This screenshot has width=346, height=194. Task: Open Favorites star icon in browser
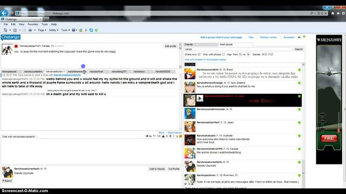pos(338,13)
